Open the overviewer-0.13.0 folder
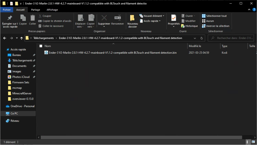 [23, 99]
